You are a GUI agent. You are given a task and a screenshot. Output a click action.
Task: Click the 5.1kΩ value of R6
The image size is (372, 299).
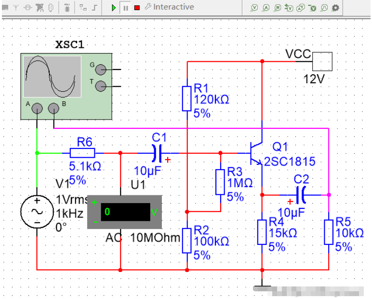[85, 166]
